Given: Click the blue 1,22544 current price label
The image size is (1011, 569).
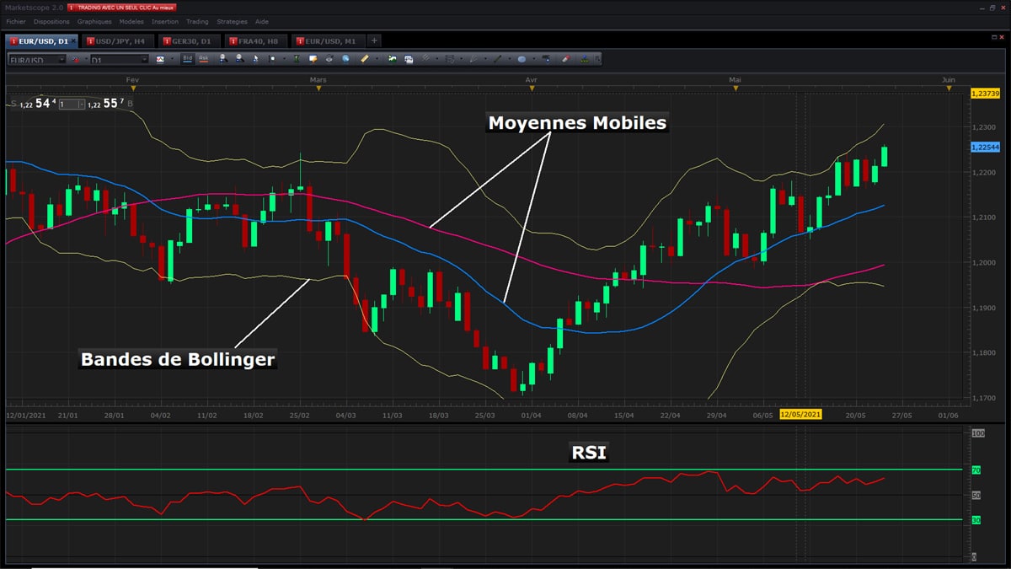Looking at the screenshot, I should tap(986, 147).
